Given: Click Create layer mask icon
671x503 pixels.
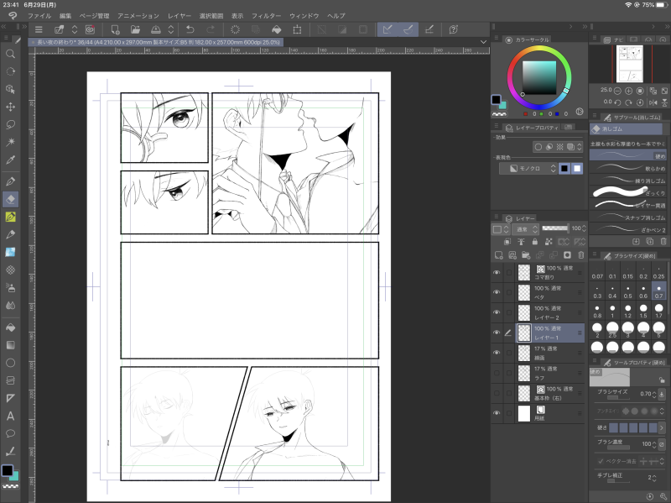Looking at the screenshot, I should point(567,255).
